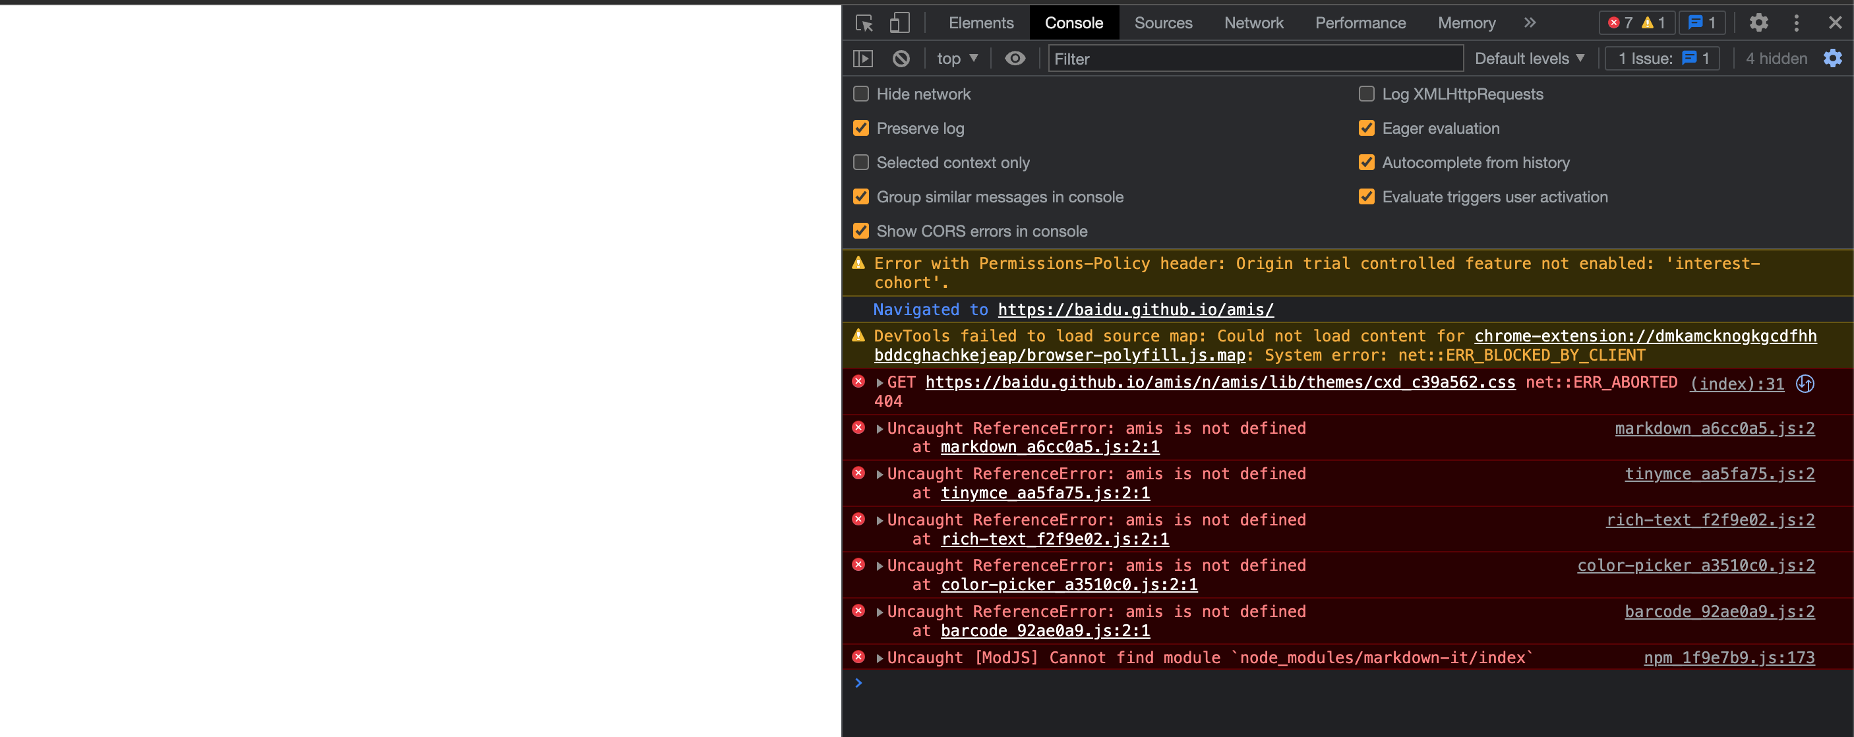
Task: Open DevTools settings gear icon
Action: 1758,23
